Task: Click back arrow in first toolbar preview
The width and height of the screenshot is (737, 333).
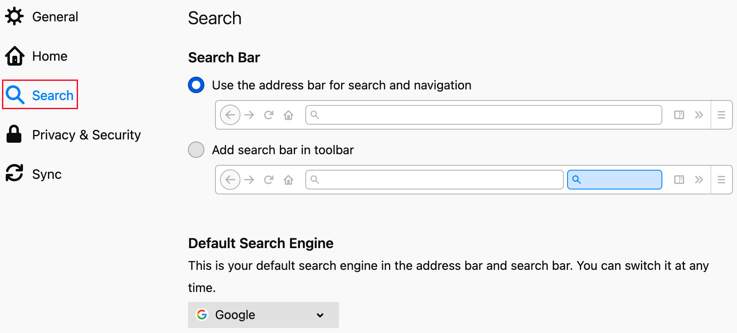Action: [230, 115]
